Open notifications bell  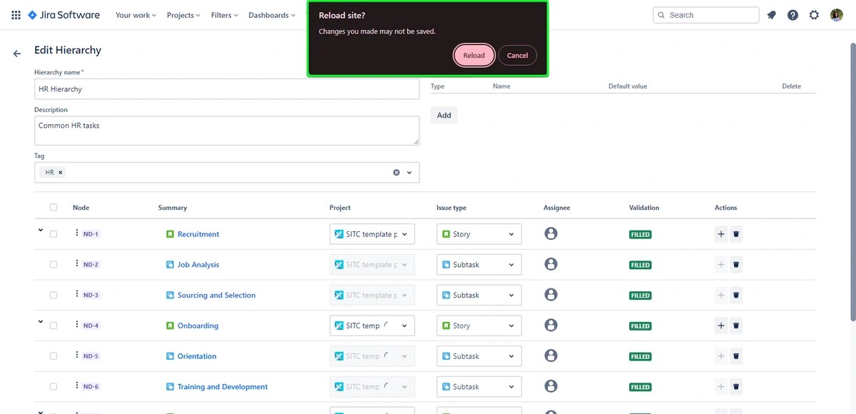771,14
